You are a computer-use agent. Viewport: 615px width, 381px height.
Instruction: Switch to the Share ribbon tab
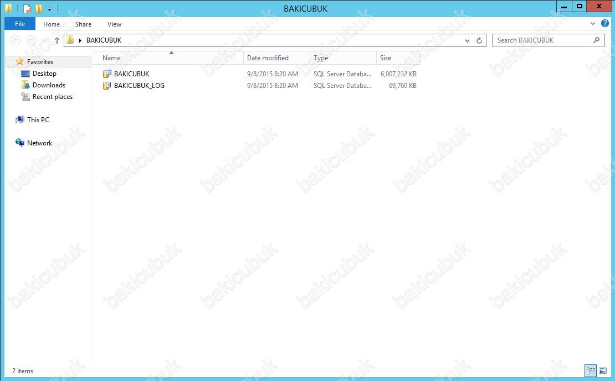(83, 24)
